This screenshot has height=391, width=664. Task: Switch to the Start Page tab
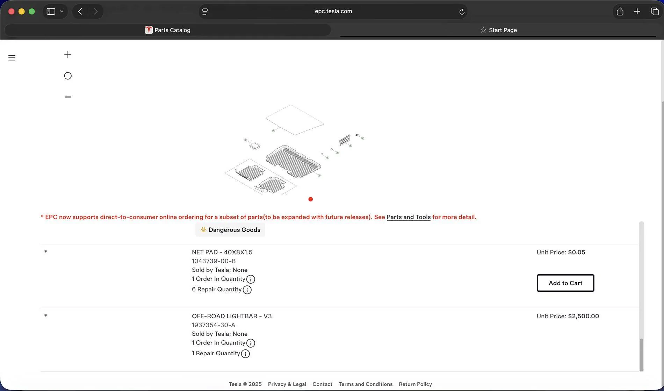coord(498,30)
